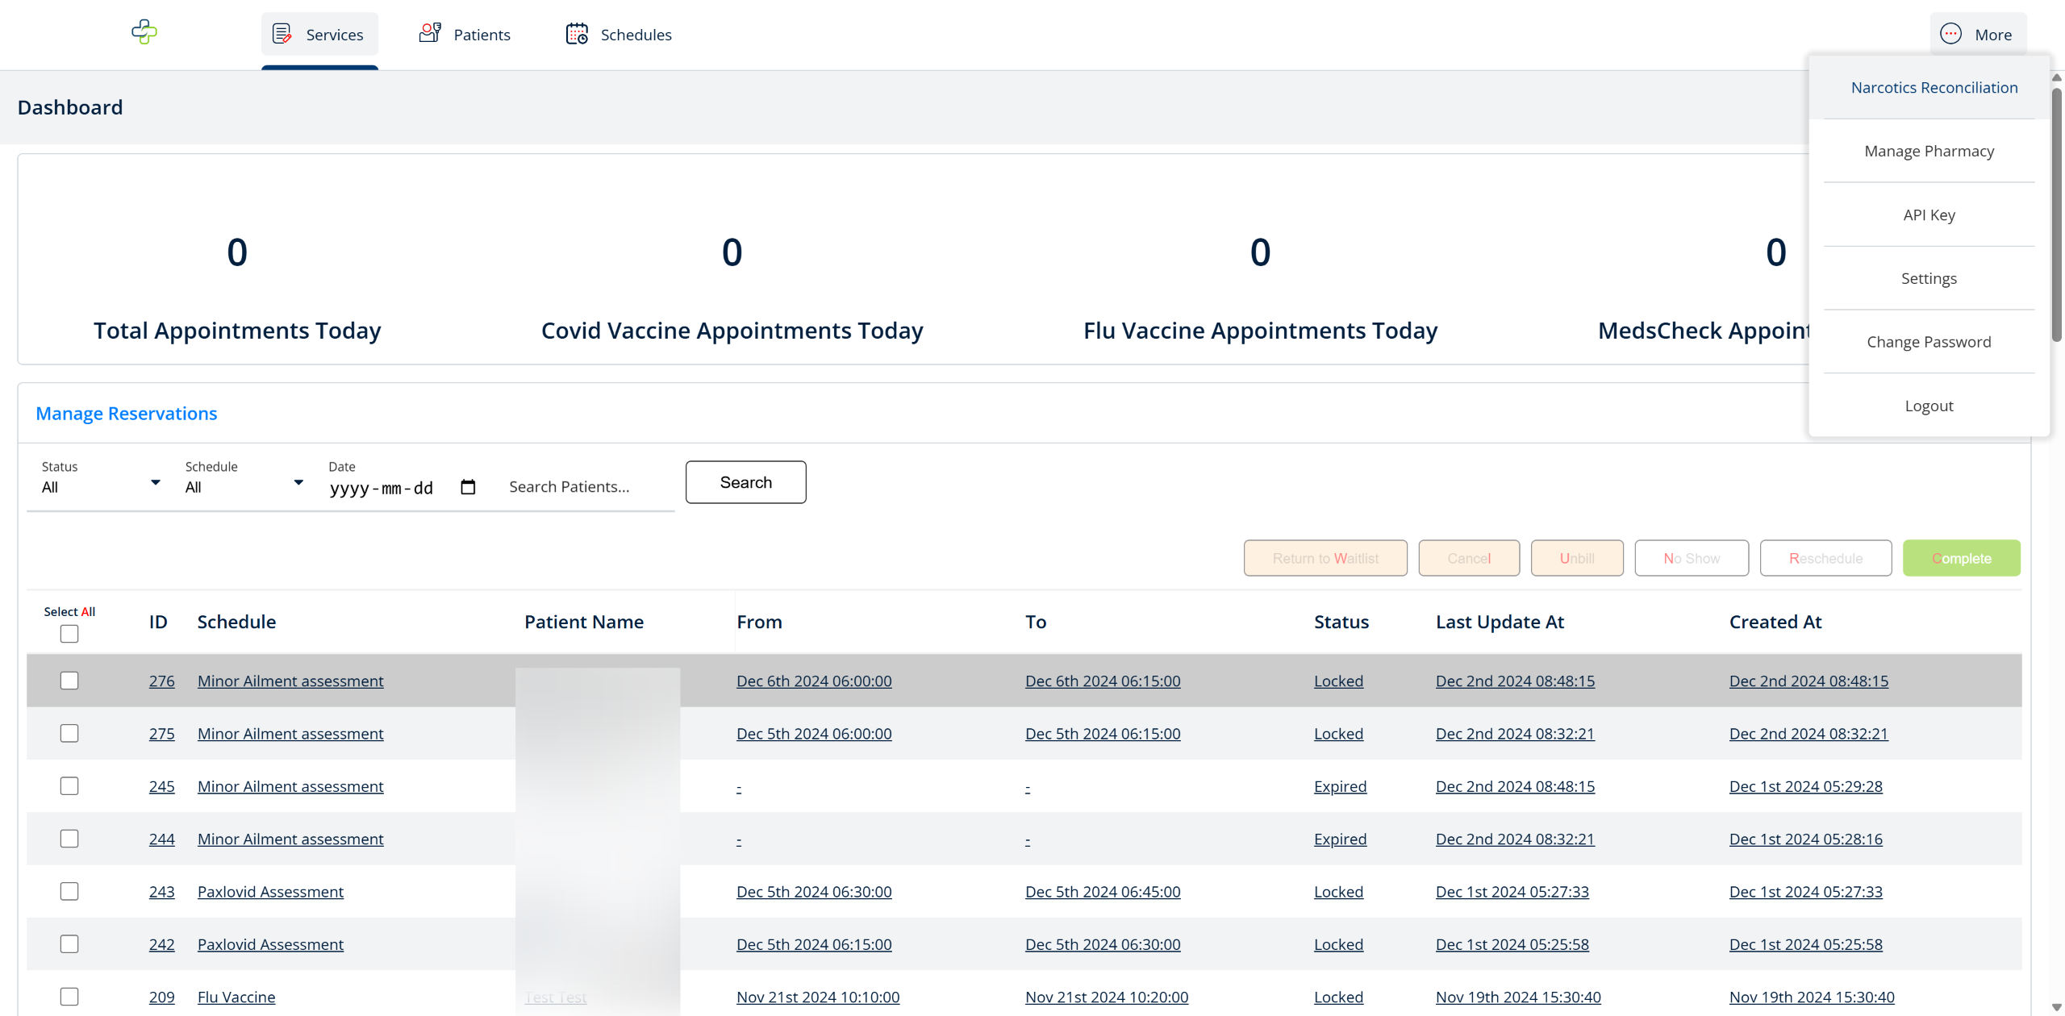Tick the Select All checkbox
The image size is (2065, 1016).
[69, 634]
